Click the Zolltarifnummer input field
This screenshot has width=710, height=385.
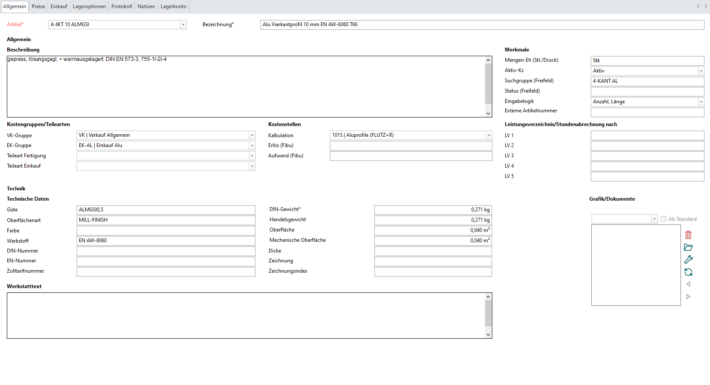tap(166, 272)
